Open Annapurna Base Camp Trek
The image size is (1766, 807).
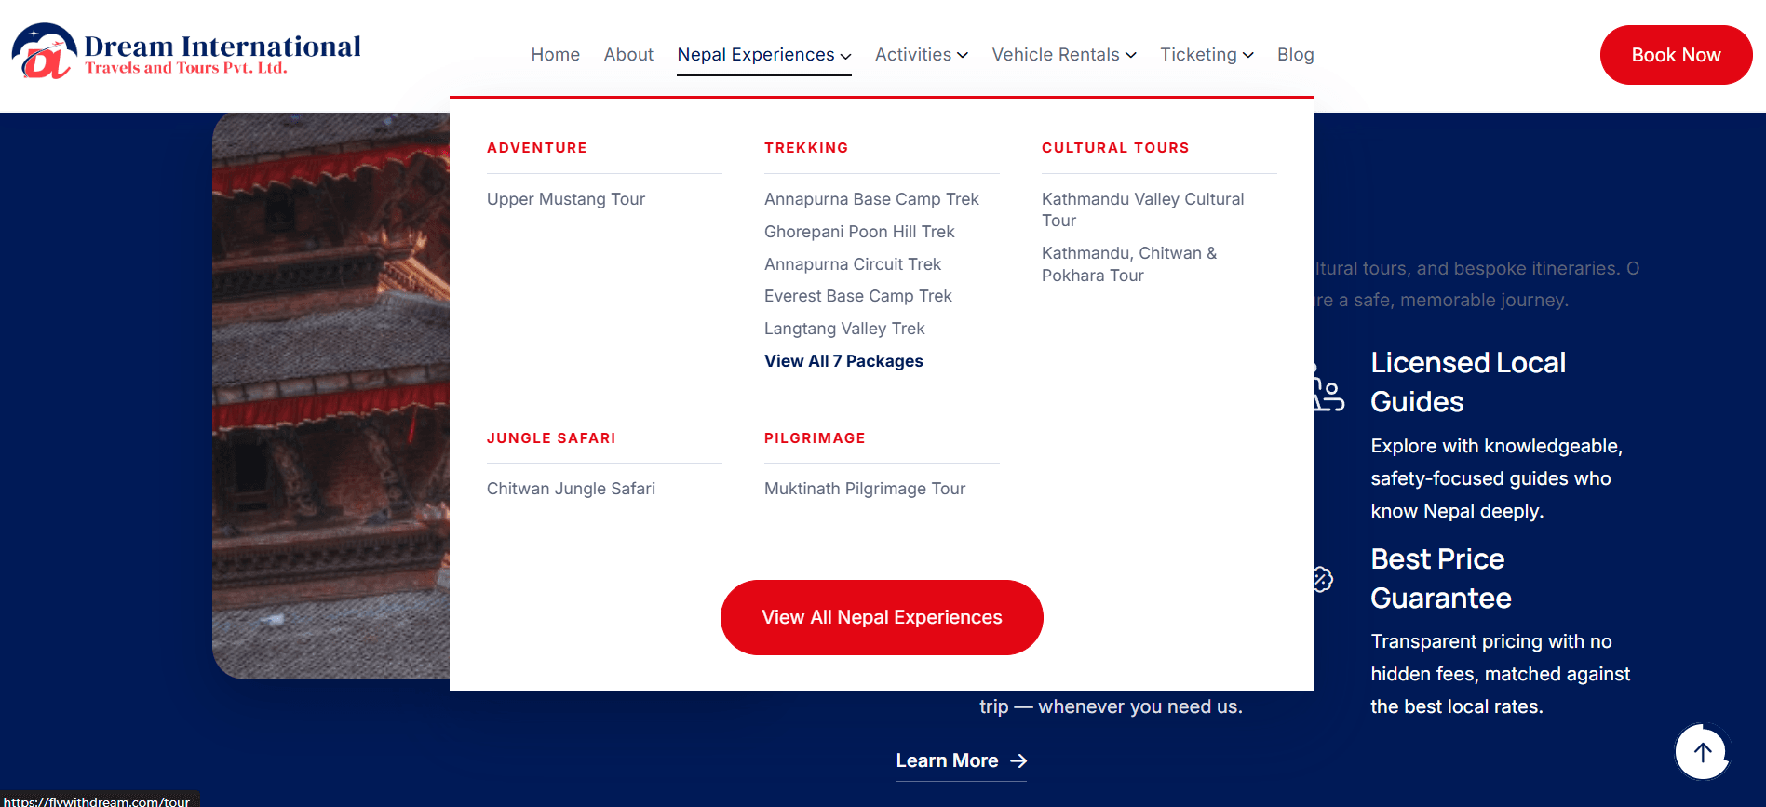[x=871, y=199]
